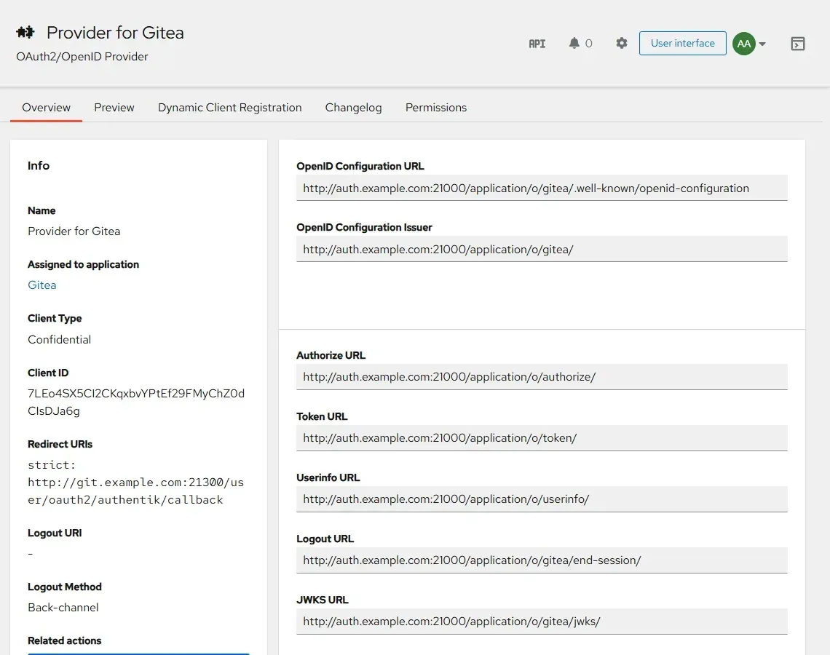Image resolution: width=830 pixels, height=655 pixels.
Task: Click the 'Provider for Gitea' page heading
Action: (115, 33)
